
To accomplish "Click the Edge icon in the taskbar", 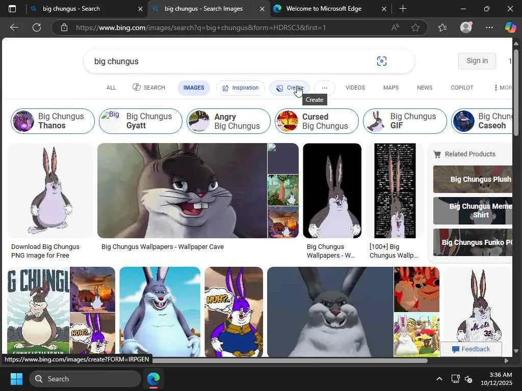I will (153, 379).
